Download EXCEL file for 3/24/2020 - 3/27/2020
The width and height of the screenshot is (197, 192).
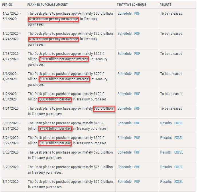pyautogui.click(x=178, y=138)
